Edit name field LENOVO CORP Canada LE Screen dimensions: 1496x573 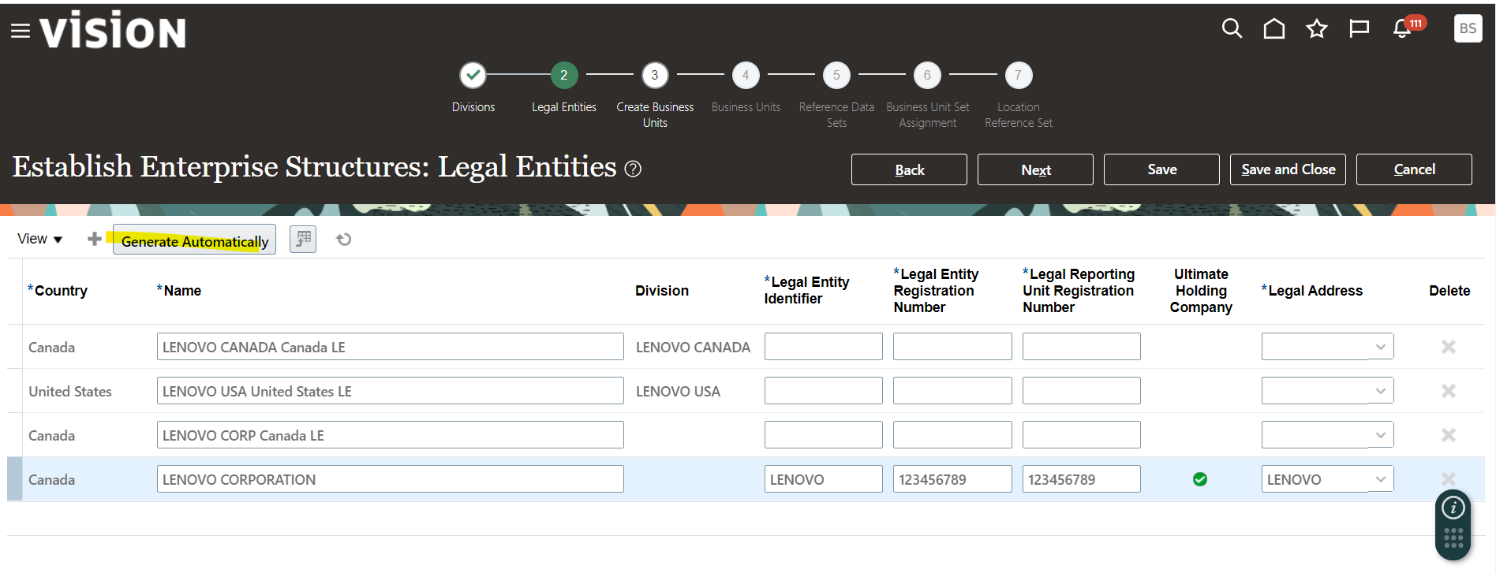(390, 435)
